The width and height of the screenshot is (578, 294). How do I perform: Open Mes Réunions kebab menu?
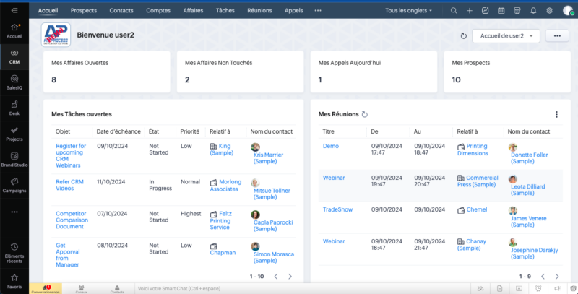(x=556, y=114)
